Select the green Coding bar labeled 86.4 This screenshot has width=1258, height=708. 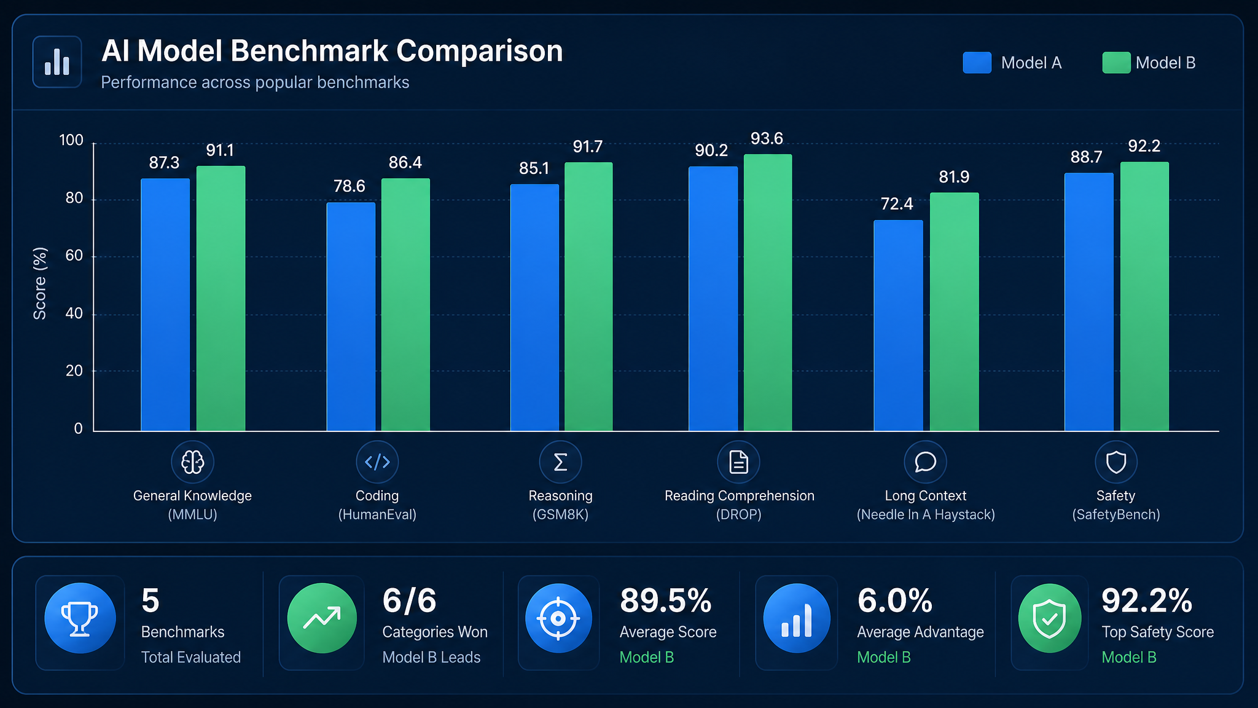pyautogui.click(x=405, y=305)
